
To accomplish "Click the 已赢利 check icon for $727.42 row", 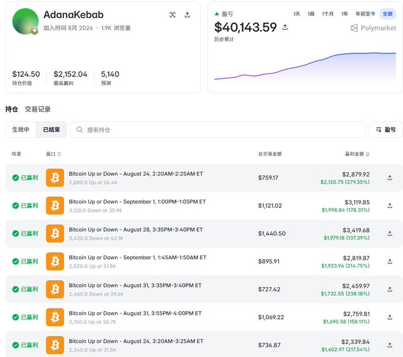I will 15,289.
